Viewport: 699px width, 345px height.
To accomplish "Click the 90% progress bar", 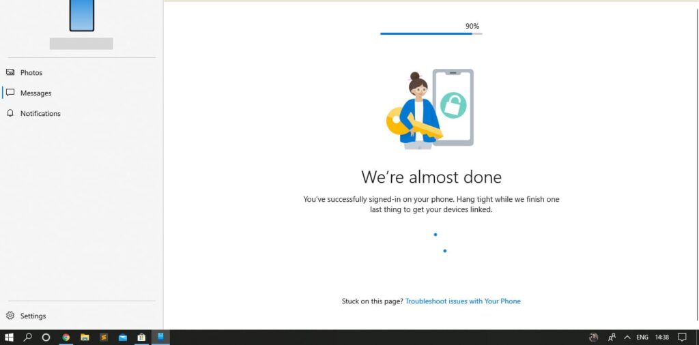I will coord(431,33).
